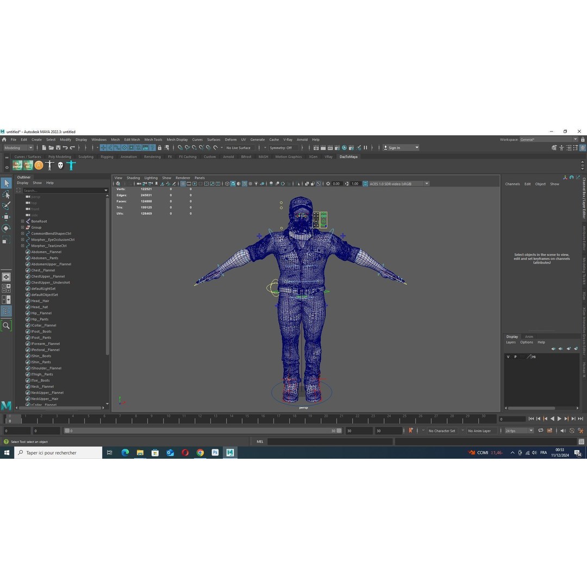Select the Move tool in the toolbox
587x587 pixels.
click(x=7, y=217)
